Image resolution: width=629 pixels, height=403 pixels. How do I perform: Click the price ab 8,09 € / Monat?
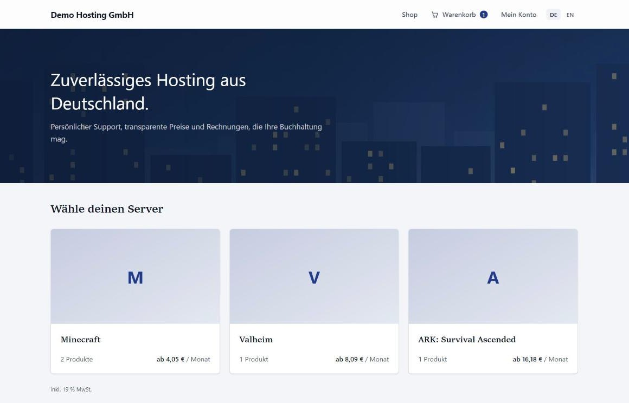click(x=362, y=359)
